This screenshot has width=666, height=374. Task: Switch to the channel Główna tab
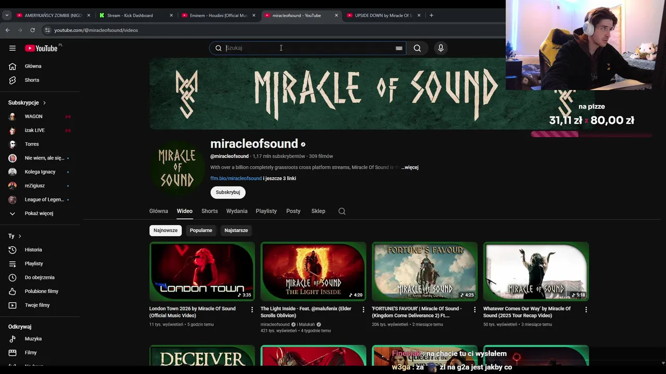point(159,211)
